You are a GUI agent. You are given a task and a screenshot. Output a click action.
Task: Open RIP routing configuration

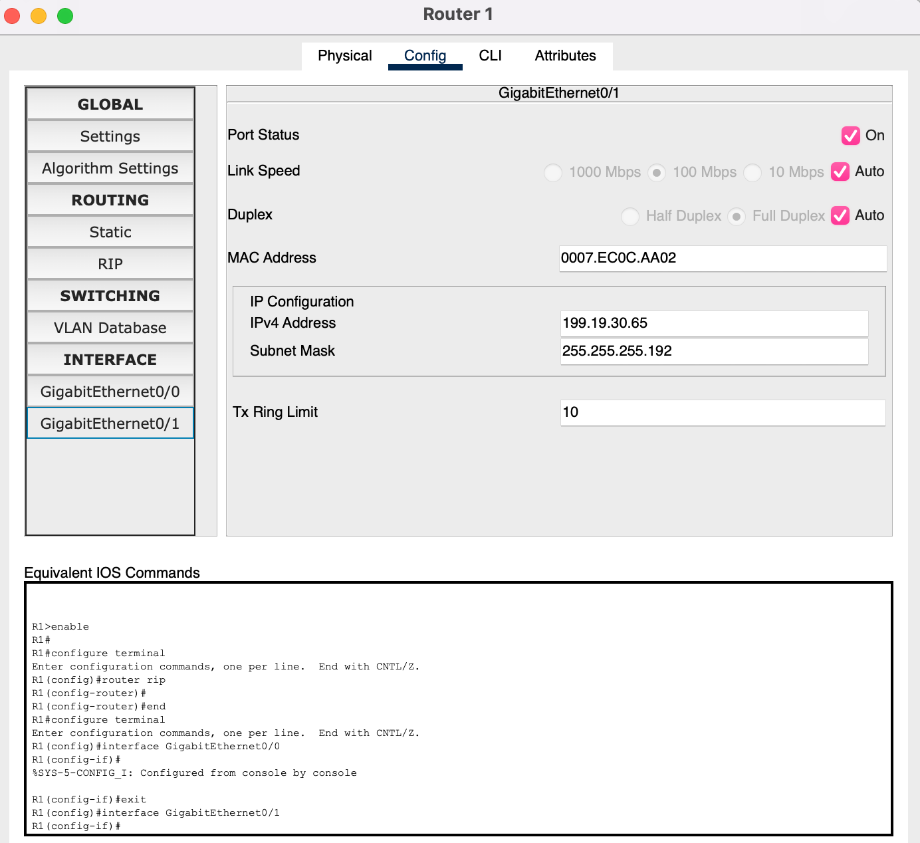click(110, 264)
